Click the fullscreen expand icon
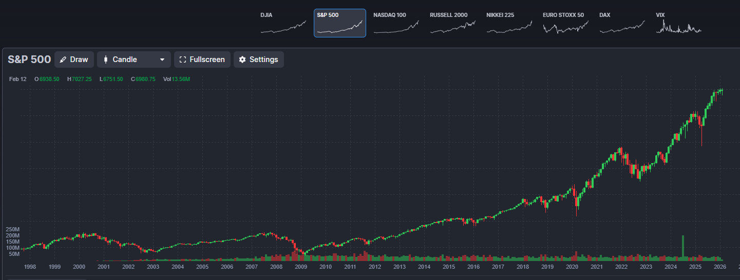The width and height of the screenshot is (740, 280). 183,59
